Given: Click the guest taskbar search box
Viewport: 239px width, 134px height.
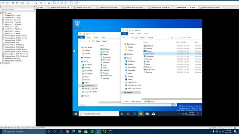Looking at the screenshot, I should point(99,114).
